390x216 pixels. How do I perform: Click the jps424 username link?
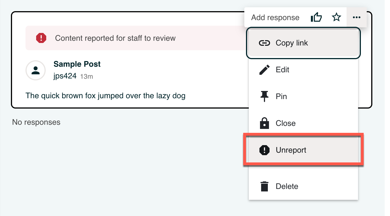[65, 76]
